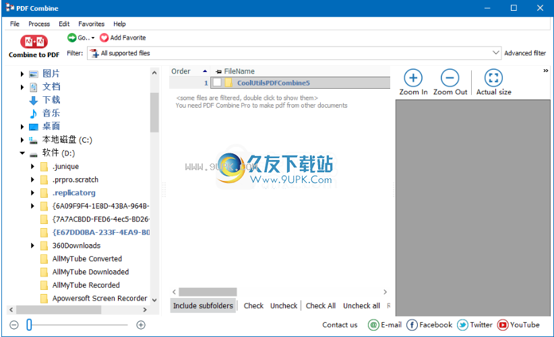This screenshot has width=554, height=337.
Task: Click the Check All button
Action: point(320,305)
